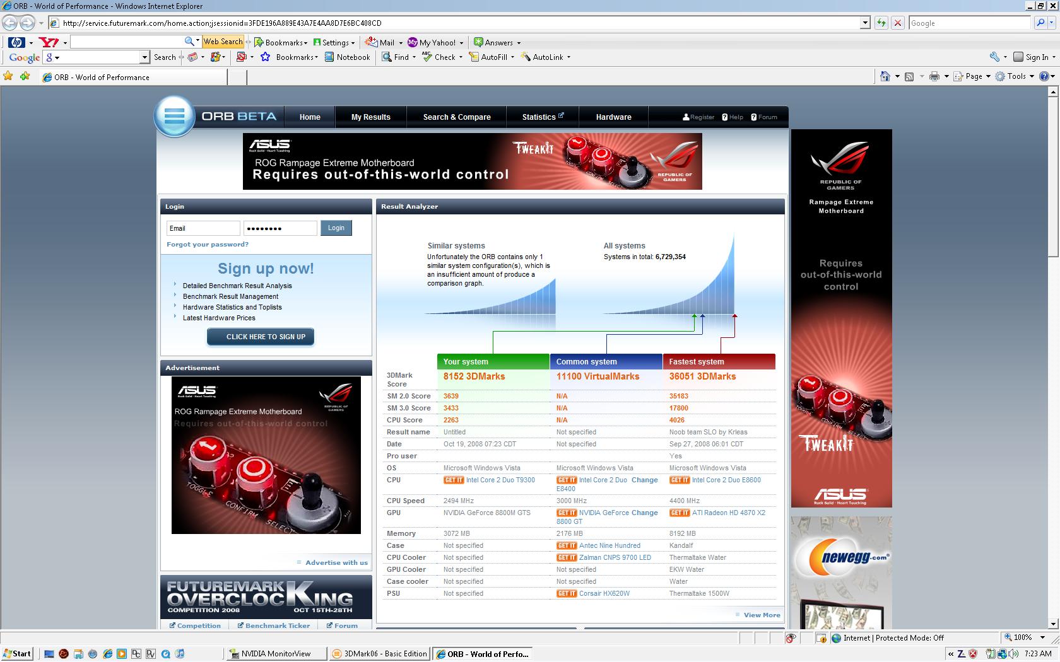This screenshot has width=1060, height=662.
Task: Click the ORB round blue logo
Action: pos(174,116)
